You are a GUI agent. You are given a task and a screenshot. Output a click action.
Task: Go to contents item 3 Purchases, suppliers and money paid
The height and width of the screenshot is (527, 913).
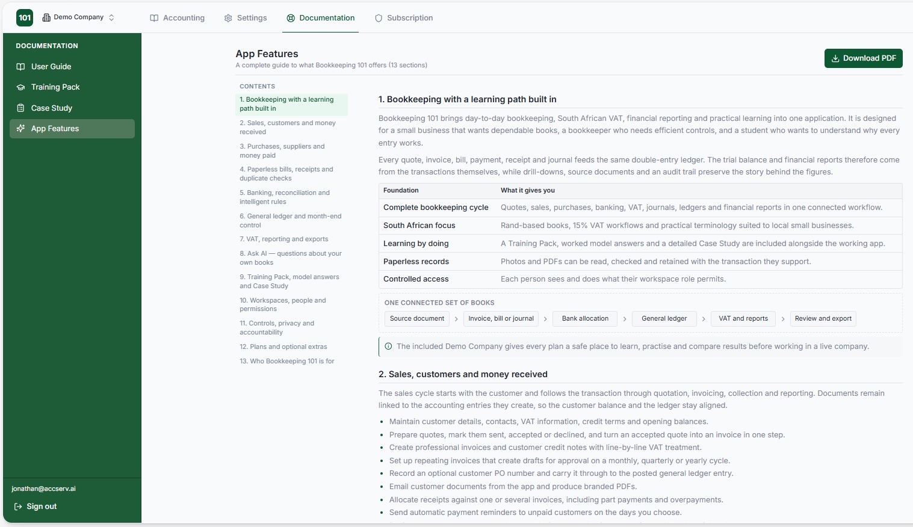click(x=291, y=151)
